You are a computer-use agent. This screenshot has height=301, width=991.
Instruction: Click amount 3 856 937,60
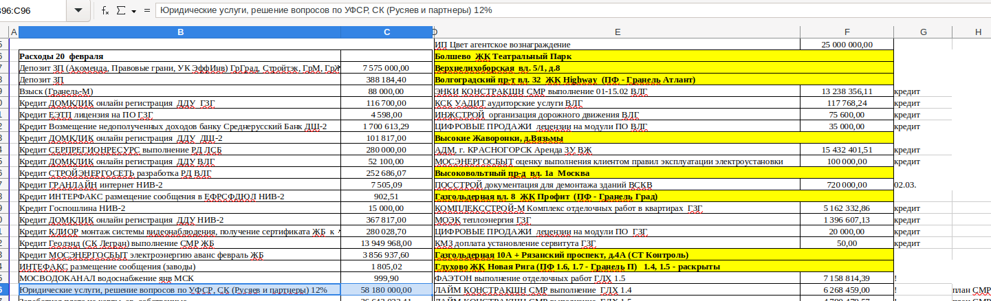pyautogui.click(x=387, y=255)
